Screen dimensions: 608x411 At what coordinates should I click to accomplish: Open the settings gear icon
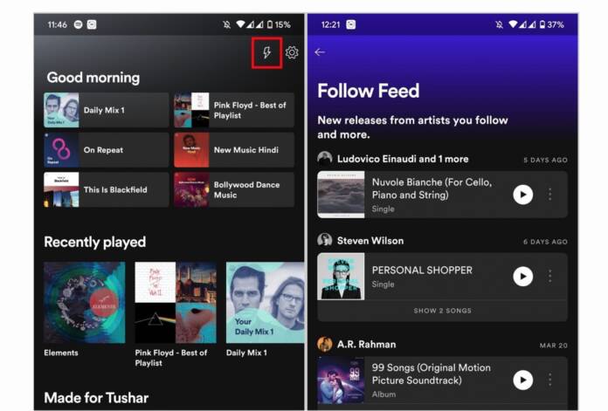292,52
